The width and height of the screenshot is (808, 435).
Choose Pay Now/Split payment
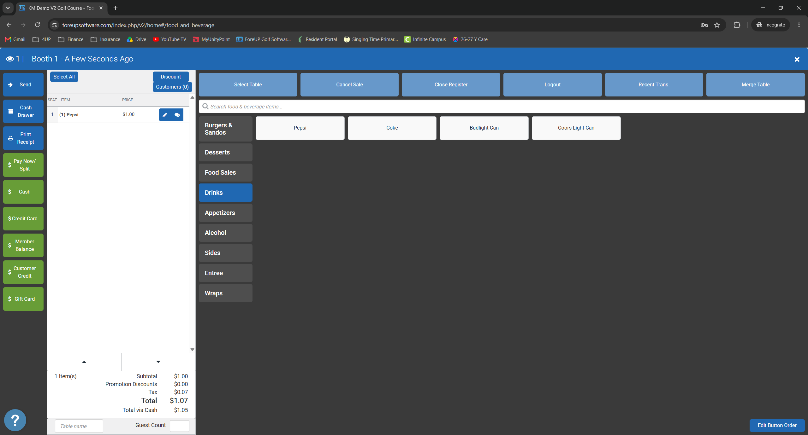point(23,165)
